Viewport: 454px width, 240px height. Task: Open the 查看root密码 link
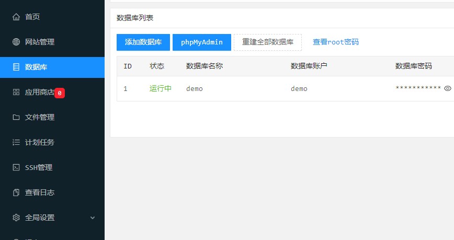[x=335, y=42]
